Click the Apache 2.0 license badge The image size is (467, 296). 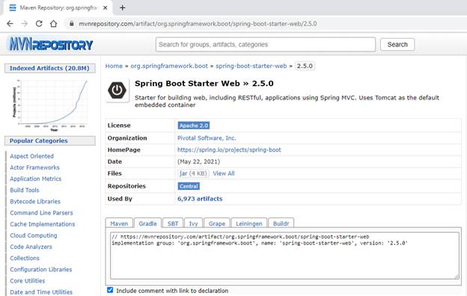click(x=194, y=126)
